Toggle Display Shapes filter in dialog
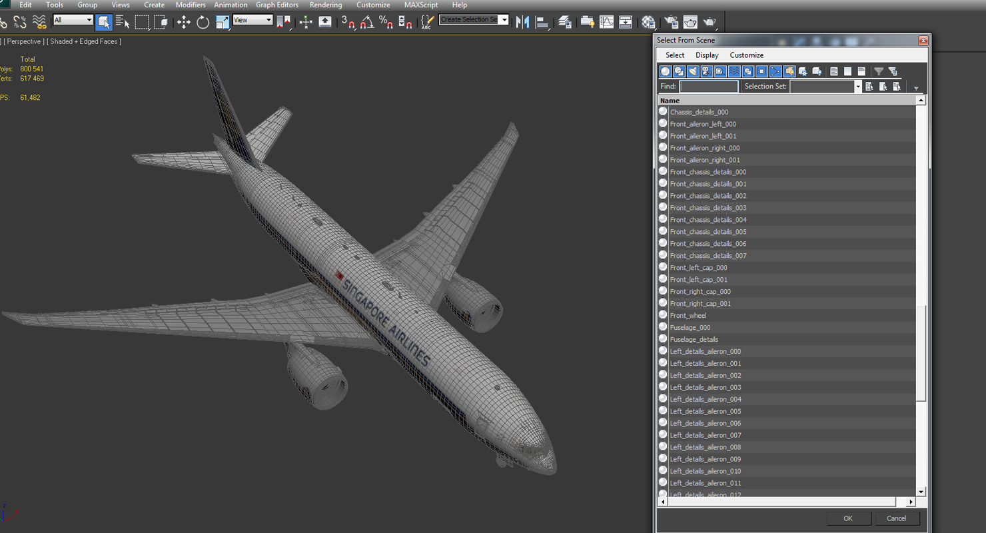Screen dimensions: 986x533 click(679, 71)
